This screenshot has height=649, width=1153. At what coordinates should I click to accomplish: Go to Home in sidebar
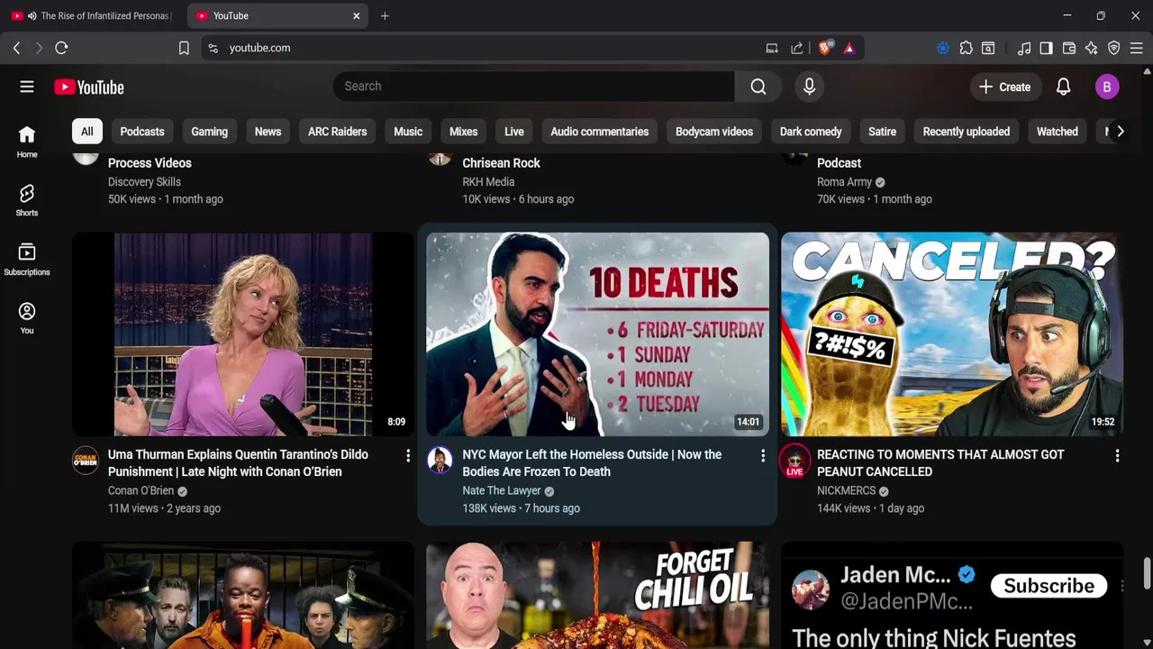(x=27, y=142)
